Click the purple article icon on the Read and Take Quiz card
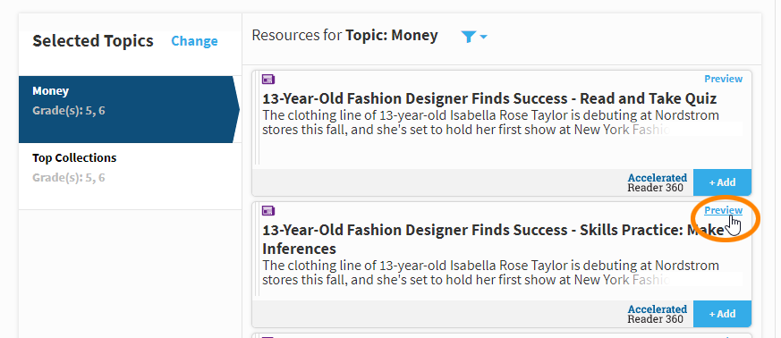 268,79
